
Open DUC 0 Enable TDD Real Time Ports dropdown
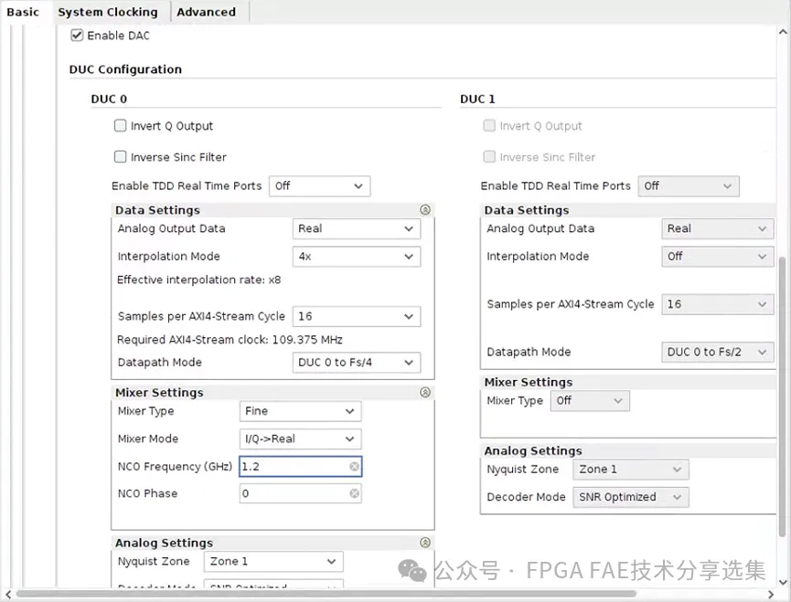pos(319,185)
